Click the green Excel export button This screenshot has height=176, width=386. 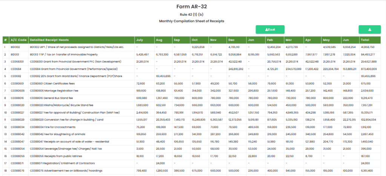click(270, 30)
